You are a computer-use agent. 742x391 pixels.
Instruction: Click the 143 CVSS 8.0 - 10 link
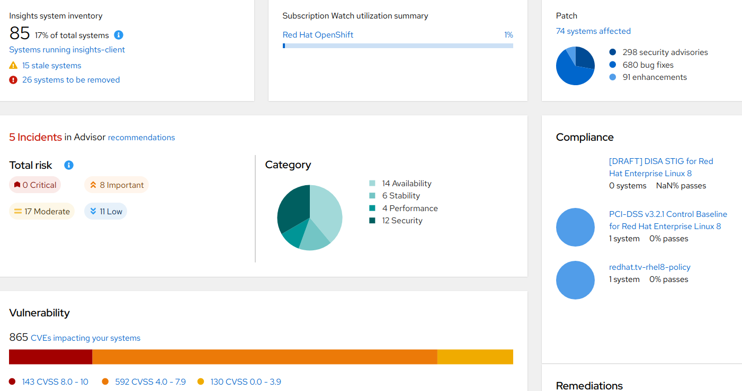tap(55, 381)
